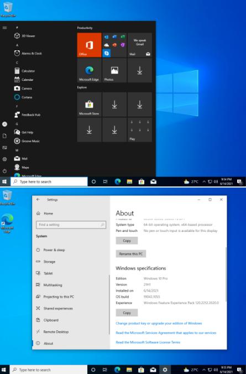Screen dimensions: 246x374
Task: Open the Microsoft Store tile
Action: coord(90,105)
